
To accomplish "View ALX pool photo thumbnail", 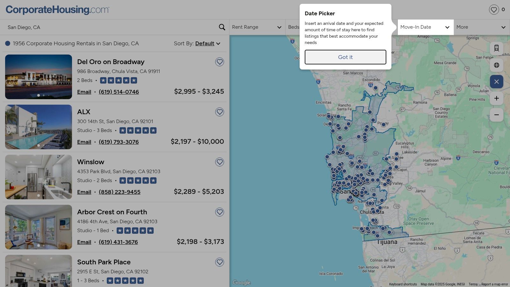I will 39,127.
